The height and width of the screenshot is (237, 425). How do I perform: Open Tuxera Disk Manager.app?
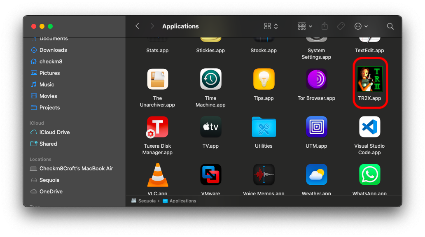click(x=157, y=127)
